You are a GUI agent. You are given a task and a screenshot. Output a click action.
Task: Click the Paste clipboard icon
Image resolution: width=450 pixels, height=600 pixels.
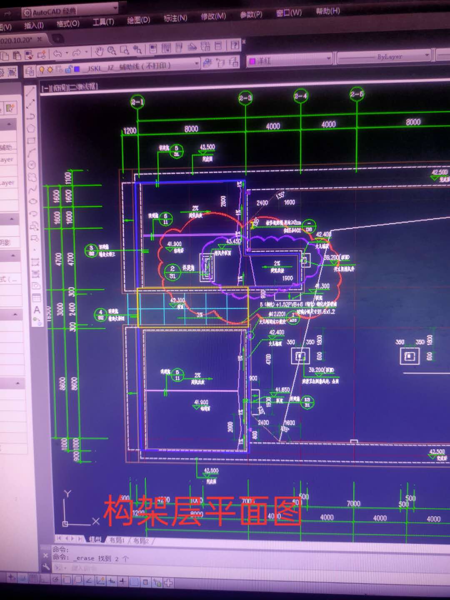click(x=17, y=55)
